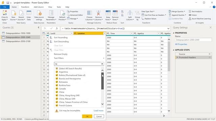Open the Data Type: Text dropdown
Image resolution: width=216 pixels, height=121 pixels.
coord(148,11)
